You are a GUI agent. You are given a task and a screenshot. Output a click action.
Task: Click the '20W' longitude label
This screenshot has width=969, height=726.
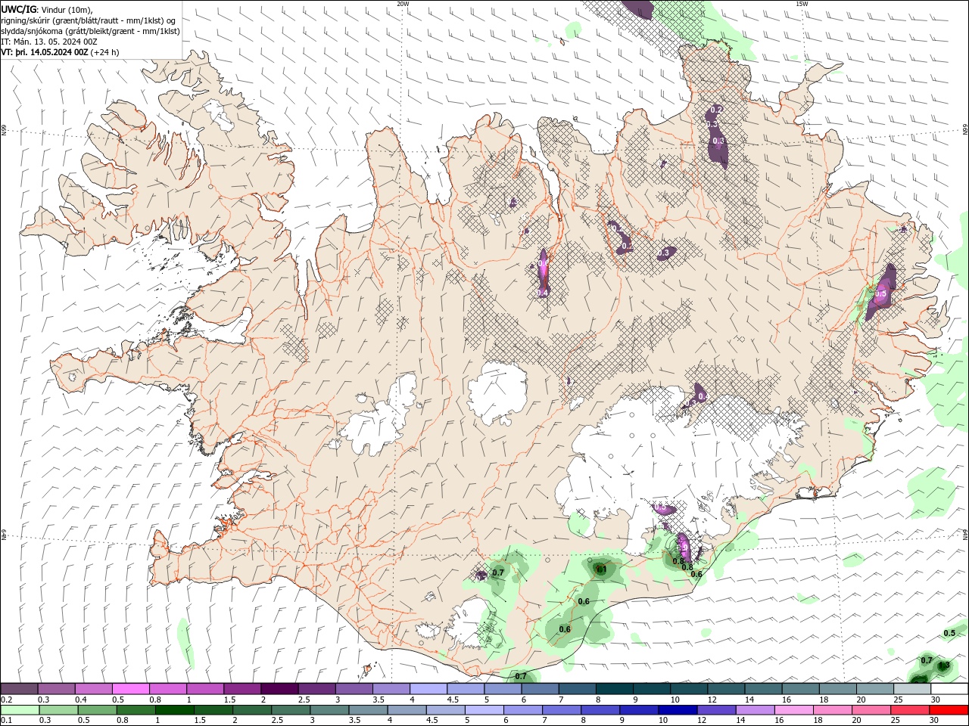[x=403, y=4]
